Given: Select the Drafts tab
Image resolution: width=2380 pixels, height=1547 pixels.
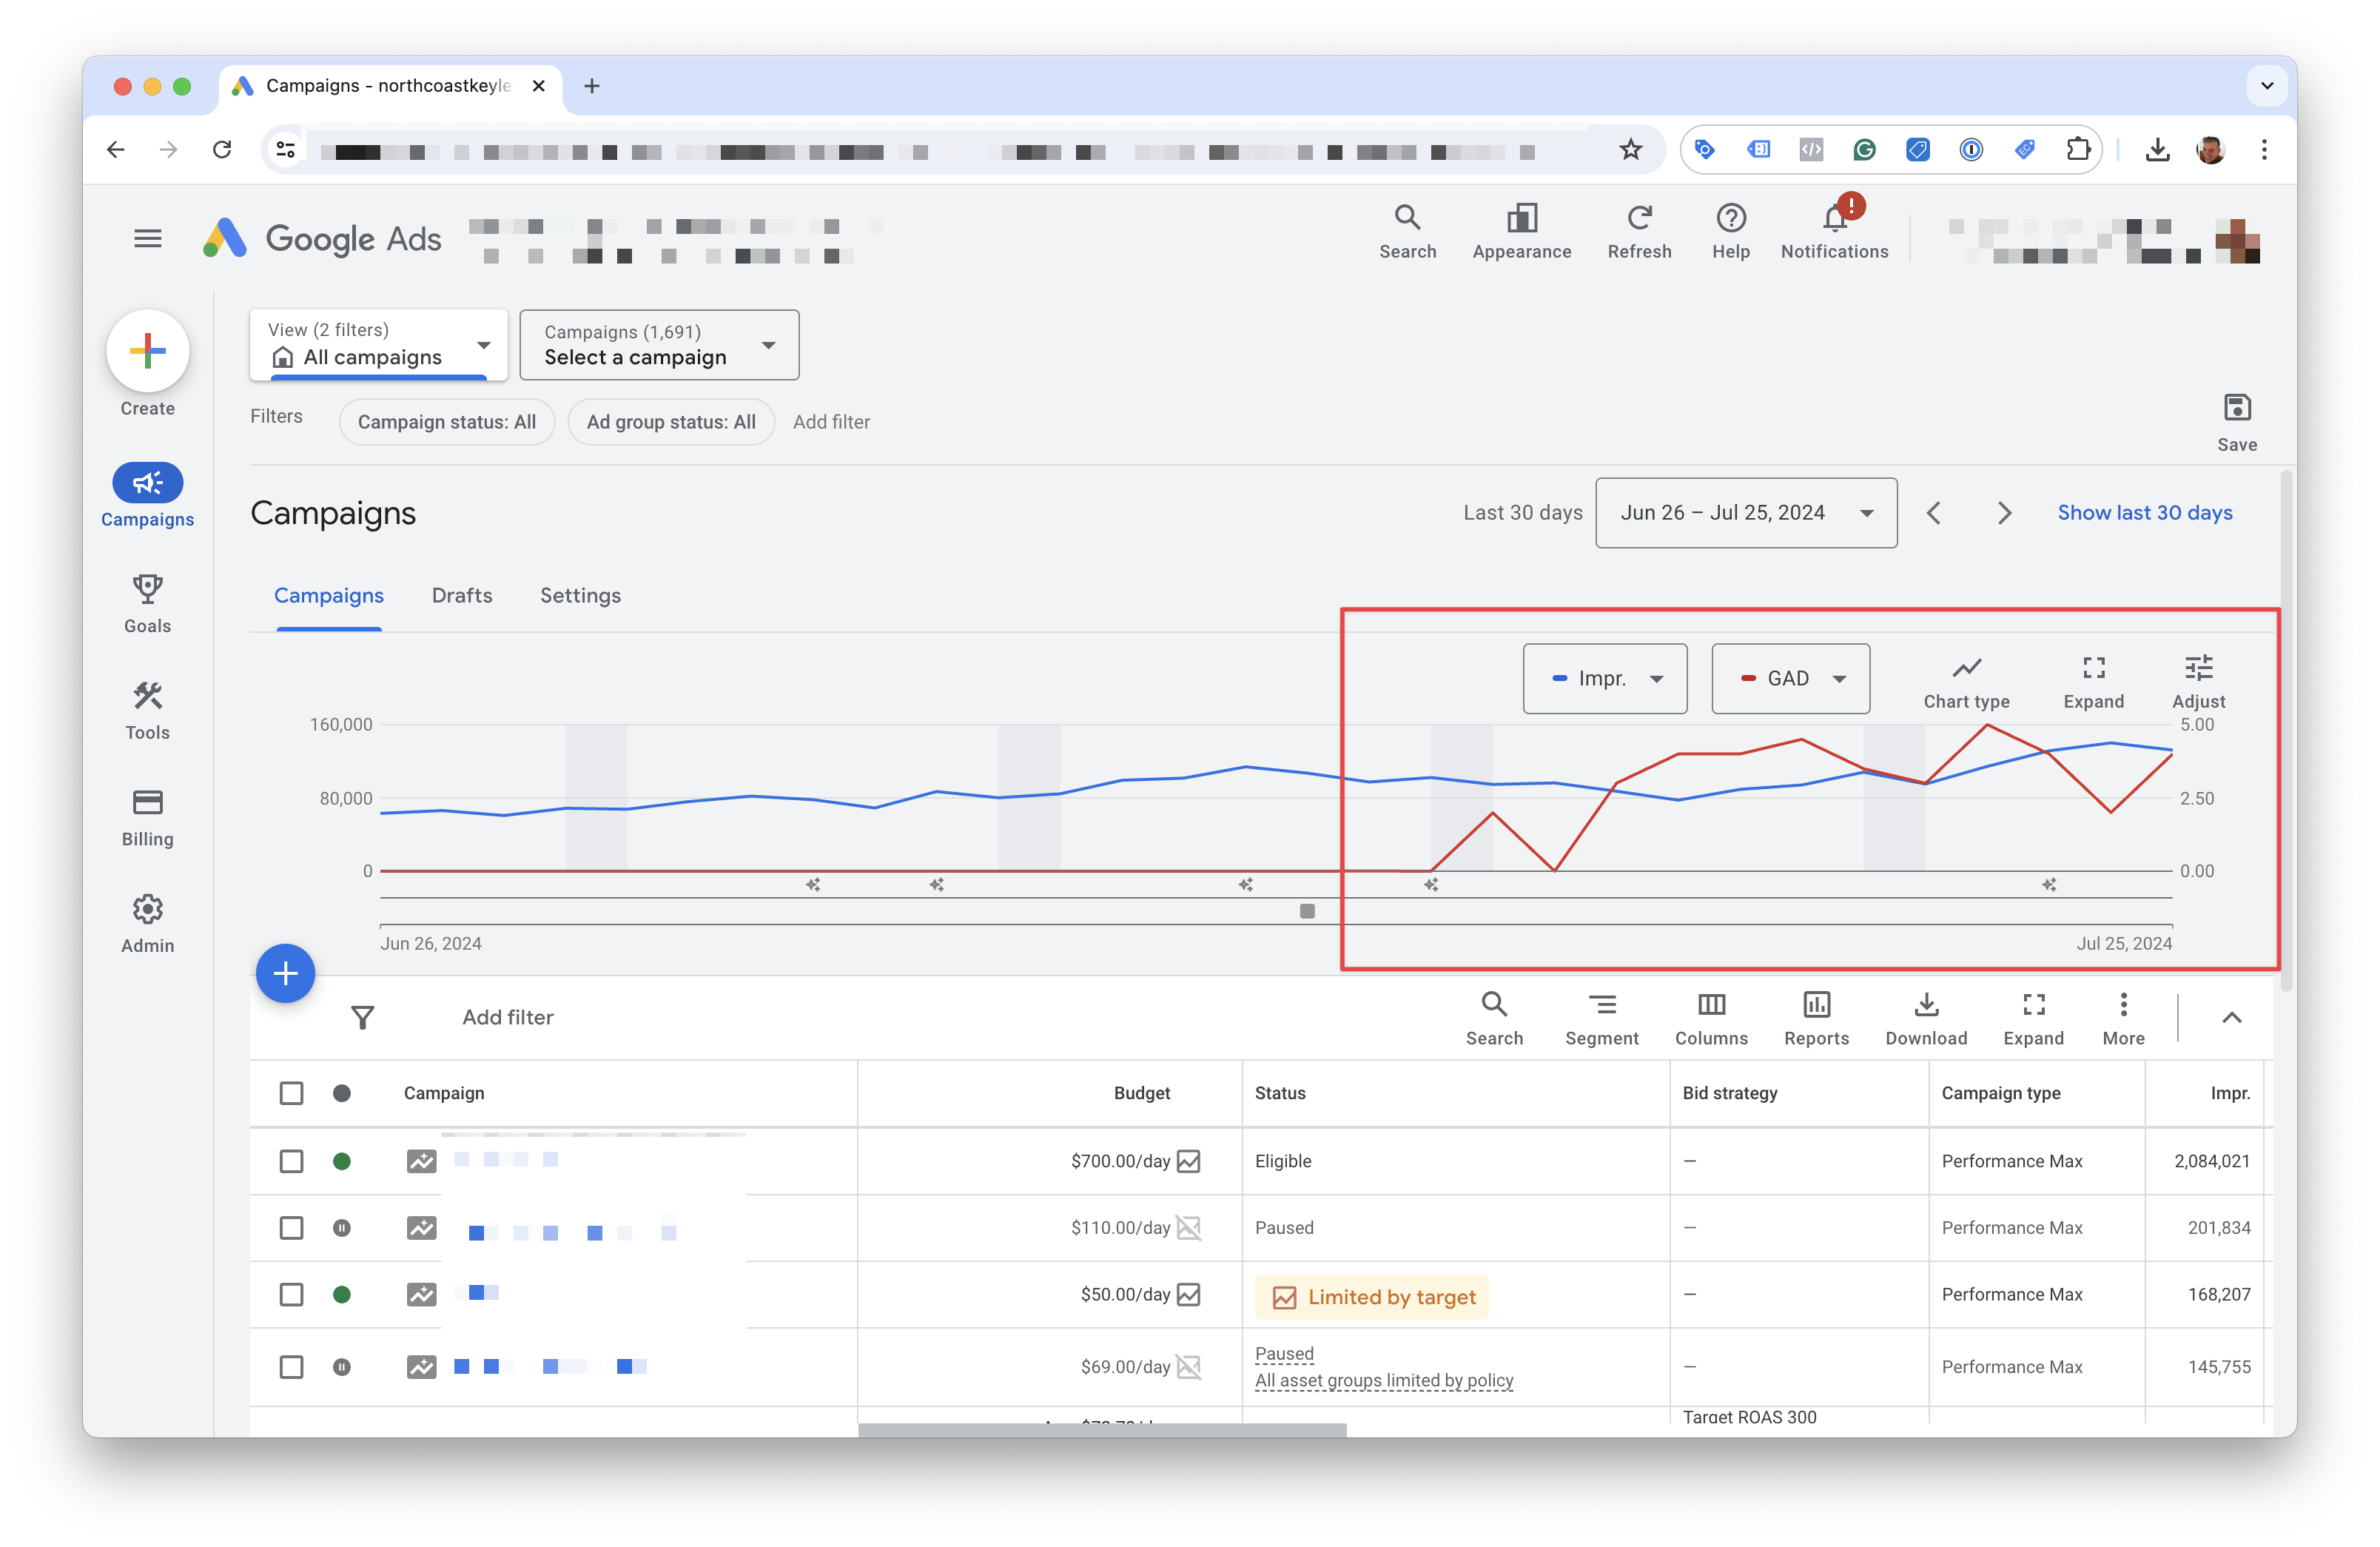Looking at the screenshot, I should point(462,595).
